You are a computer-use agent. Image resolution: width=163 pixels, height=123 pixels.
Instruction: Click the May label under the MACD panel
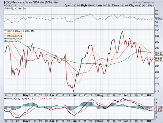tap(26, 121)
